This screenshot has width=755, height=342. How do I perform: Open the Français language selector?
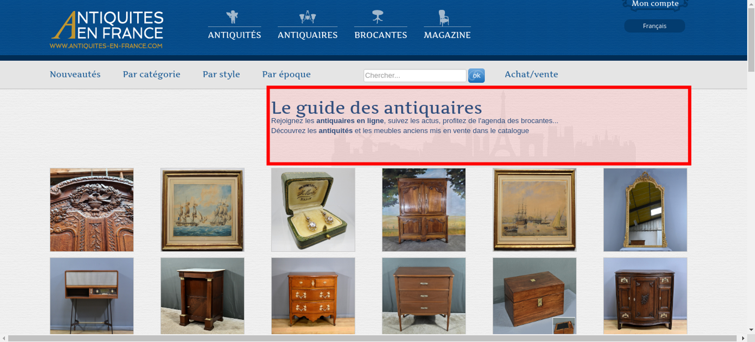655,26
